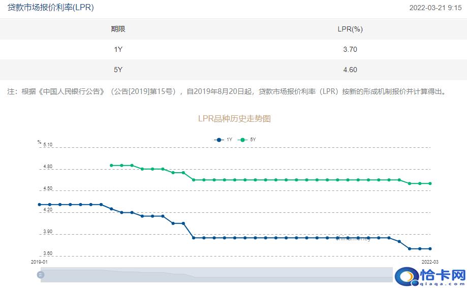467x288 pixels.
Task: Click the LPR(%) column header
Action: point(350,29)
